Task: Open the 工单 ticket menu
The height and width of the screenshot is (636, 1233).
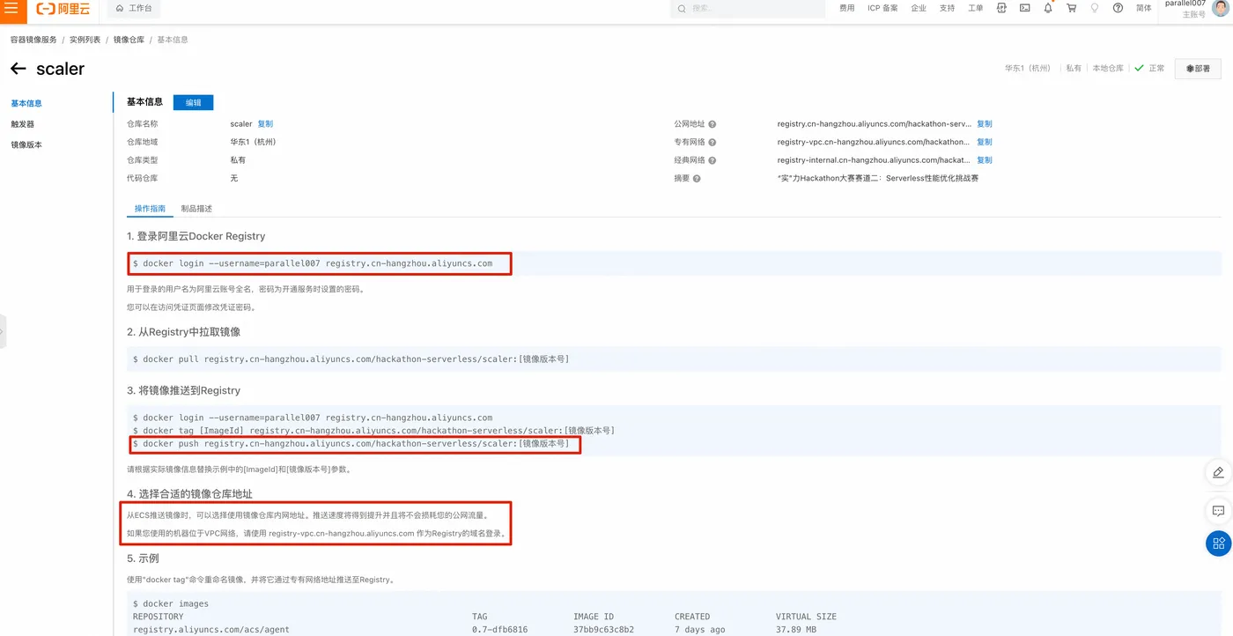Action: tap(976, 8)
